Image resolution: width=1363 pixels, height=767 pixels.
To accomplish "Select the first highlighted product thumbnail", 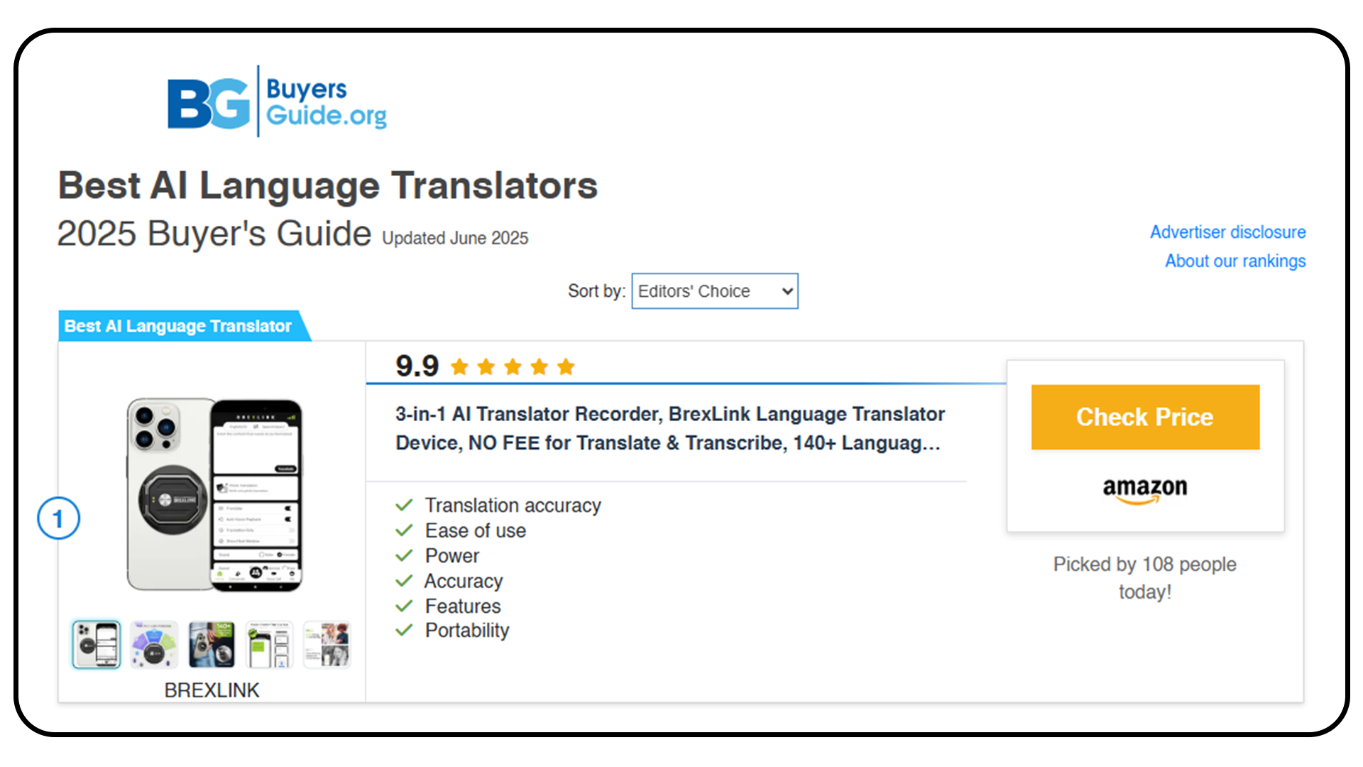I will coord(97,644).
